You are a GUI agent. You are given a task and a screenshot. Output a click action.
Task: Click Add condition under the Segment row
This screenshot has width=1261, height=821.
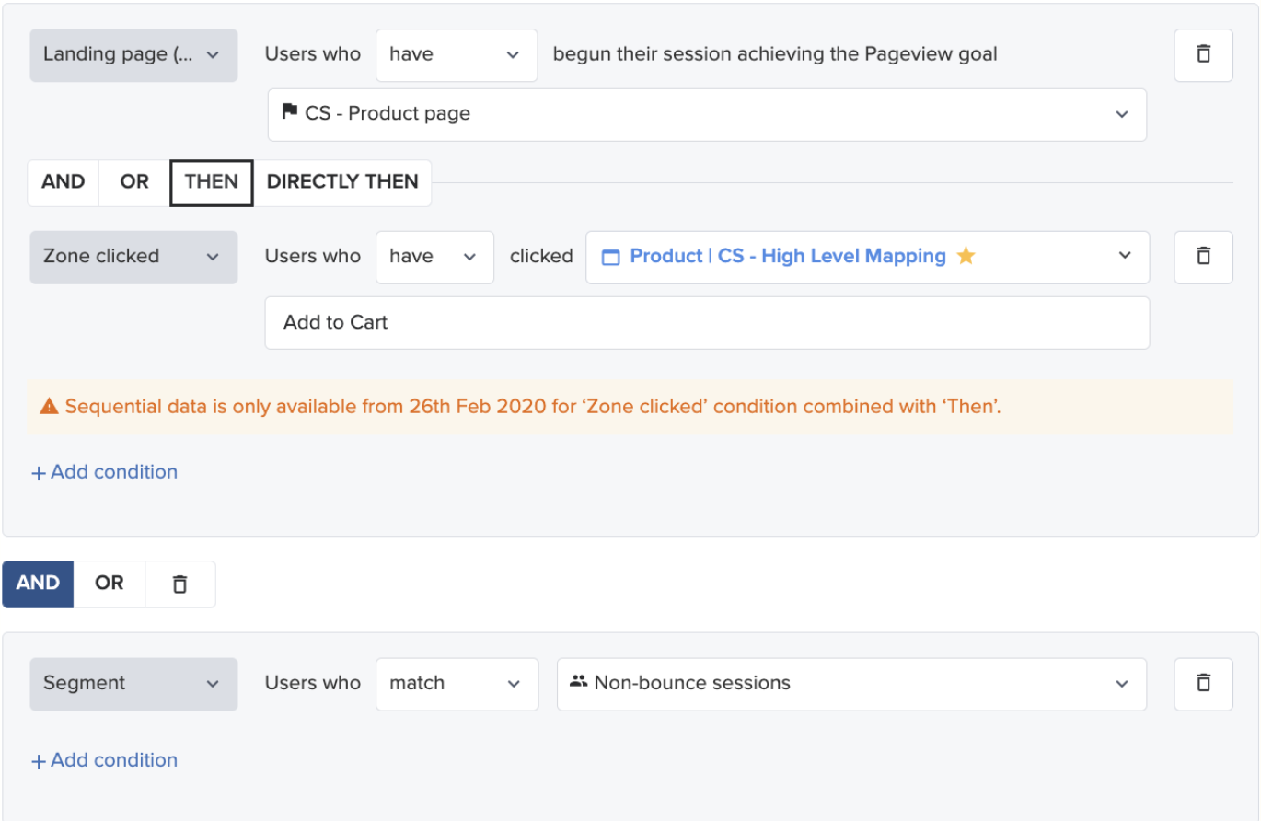[105, 760]
